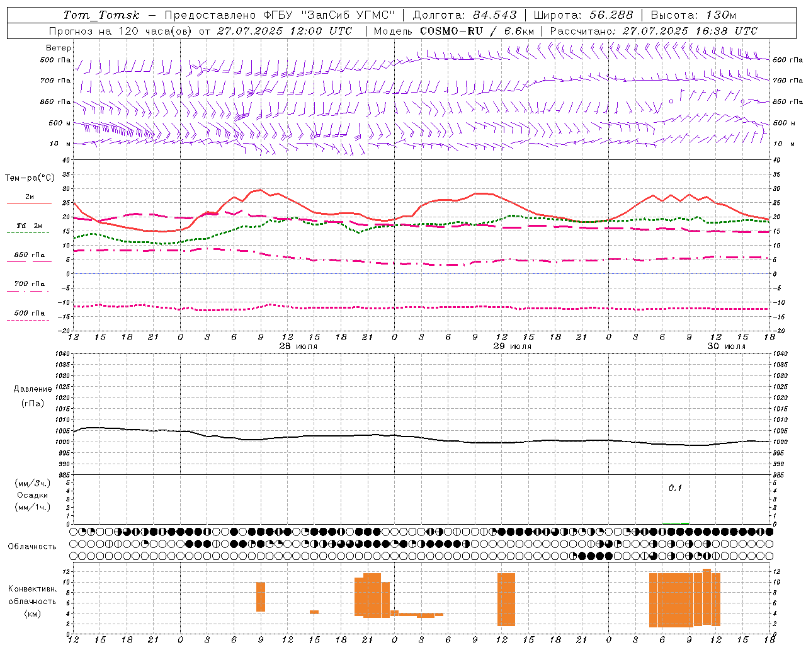Screen dimensions: 806x645
Task: Click the 2м temperature legend entry
Action: (30, 197)
